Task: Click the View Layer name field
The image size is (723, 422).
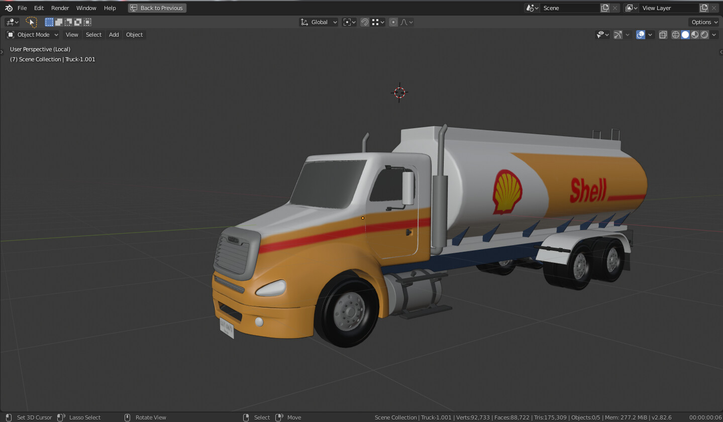Action: point(669,8)
